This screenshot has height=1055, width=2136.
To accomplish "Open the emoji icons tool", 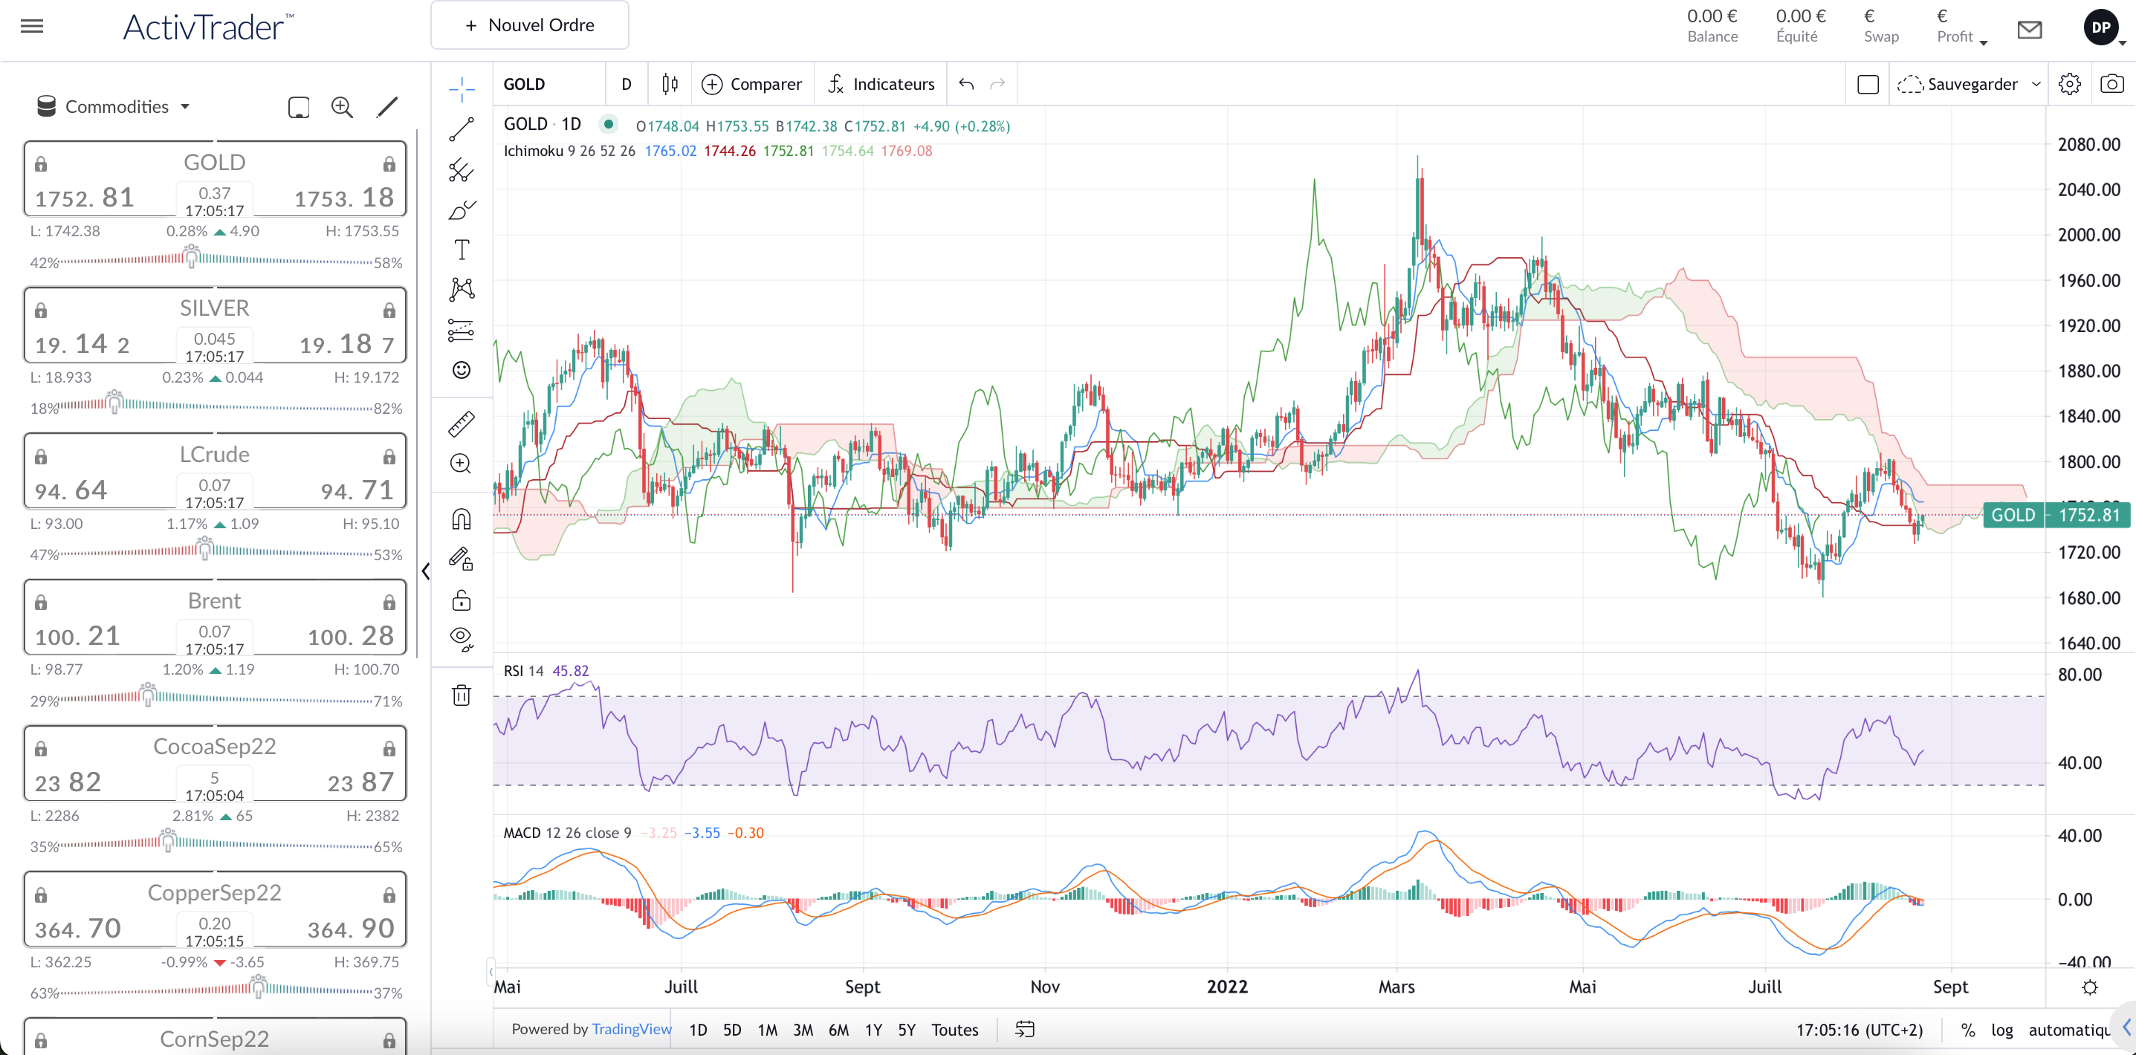I will 462,370.
